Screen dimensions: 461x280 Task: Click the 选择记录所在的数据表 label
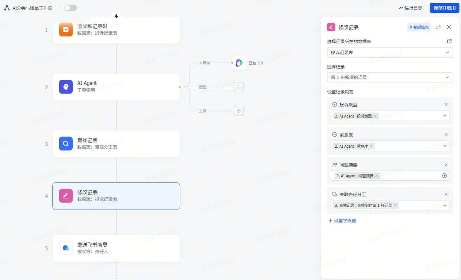point(349,41)
